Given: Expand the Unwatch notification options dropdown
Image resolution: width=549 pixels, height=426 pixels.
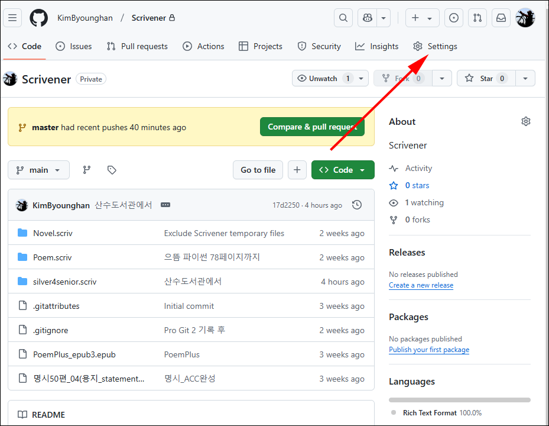Looking at the screenshot, I should [x=361, y=78].
